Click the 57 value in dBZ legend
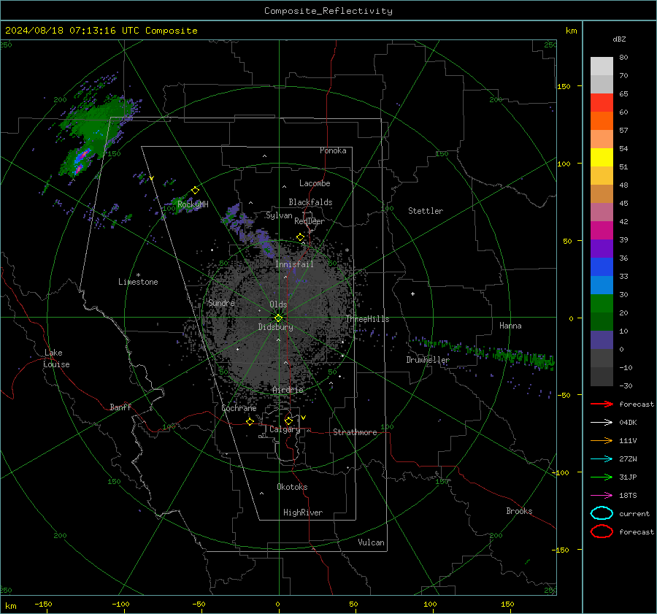Image resolution: width=657 pixels, height=614 pixels. click(x=623, y=131)
